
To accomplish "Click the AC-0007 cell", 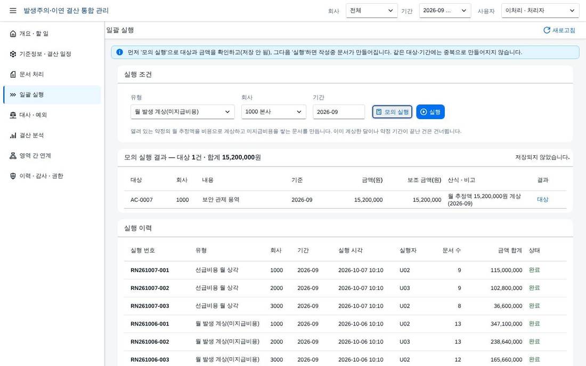I will [142, 200].
